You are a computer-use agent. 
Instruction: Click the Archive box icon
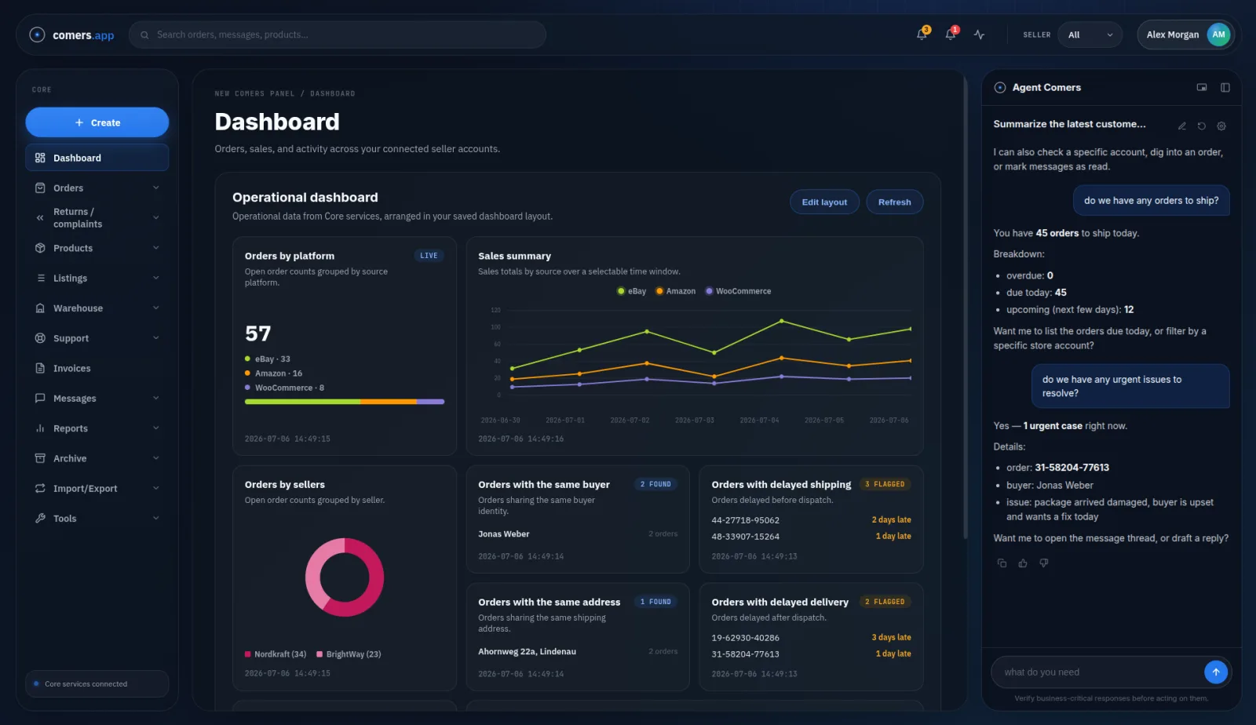click(40, 458)
